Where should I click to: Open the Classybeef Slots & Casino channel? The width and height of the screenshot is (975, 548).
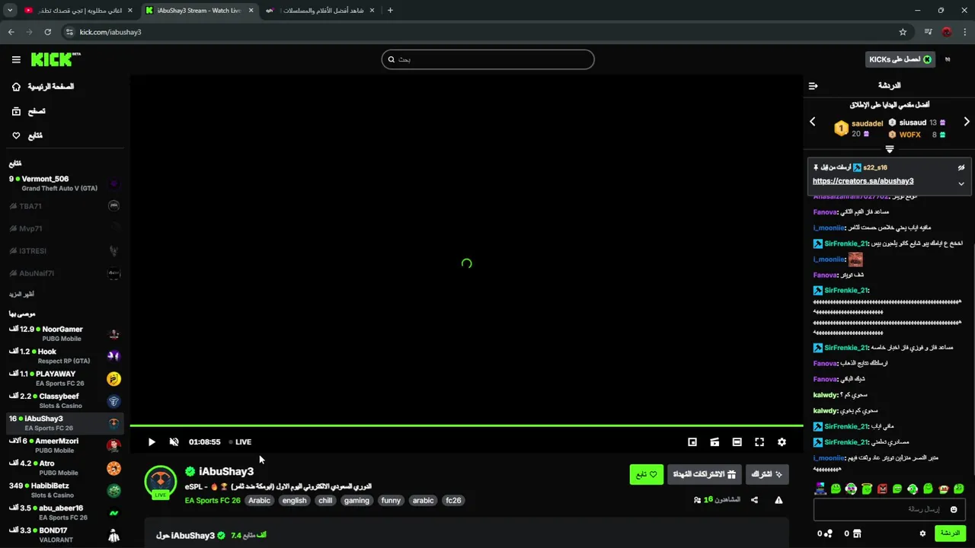coord(64,400)
